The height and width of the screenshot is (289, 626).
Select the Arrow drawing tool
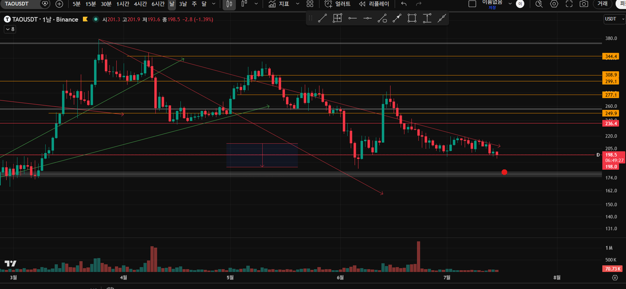coord(397,18)
